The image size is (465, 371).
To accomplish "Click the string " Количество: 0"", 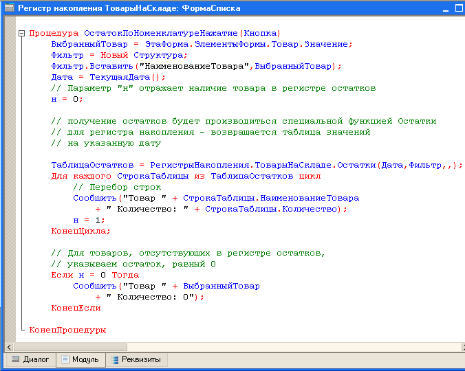I will pos(150,297).
